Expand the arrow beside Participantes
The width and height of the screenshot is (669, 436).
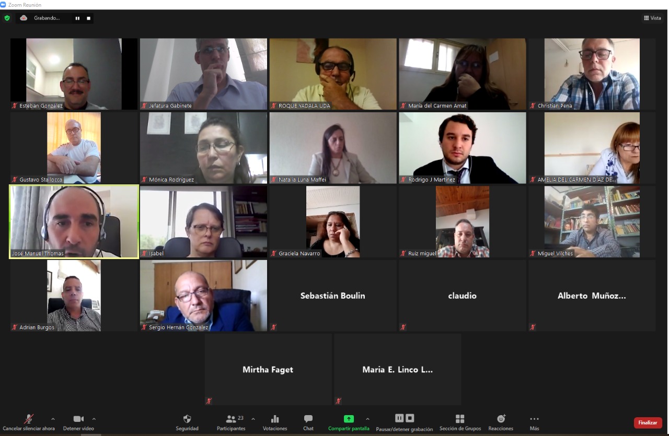click(x=253, y=419)
